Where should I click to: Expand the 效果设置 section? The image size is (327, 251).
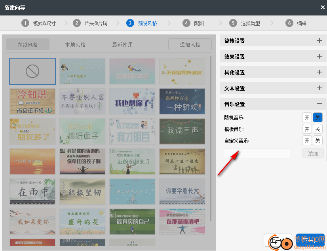[319, 56]
